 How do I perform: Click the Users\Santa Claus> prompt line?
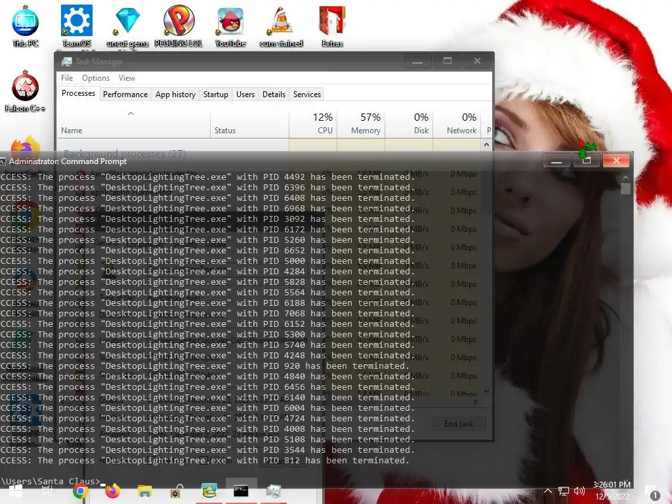point(52,482)
